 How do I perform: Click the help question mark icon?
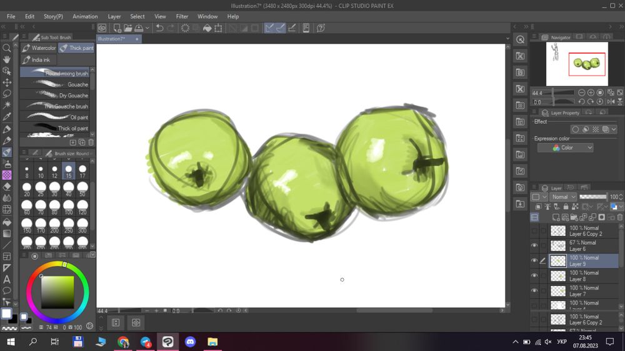321,28
